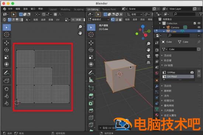Open the edit mode dropdown

pyautogui.click(x=99, y=20)
